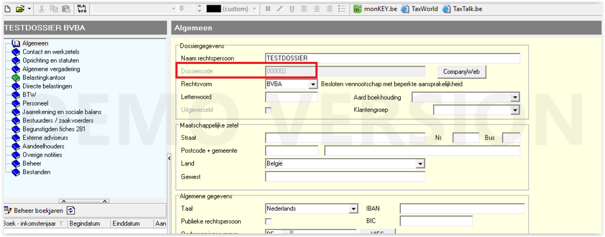
Task: Open the monKEY.be toolbar shortcut
Action: point(375,9)
